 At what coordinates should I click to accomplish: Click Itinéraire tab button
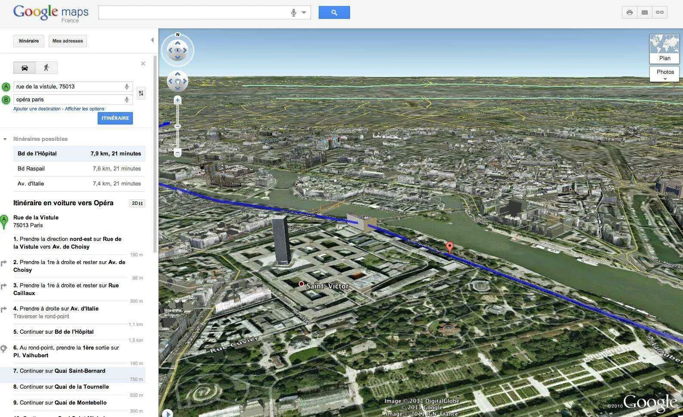pyautogui.click(x=29, y=41)
